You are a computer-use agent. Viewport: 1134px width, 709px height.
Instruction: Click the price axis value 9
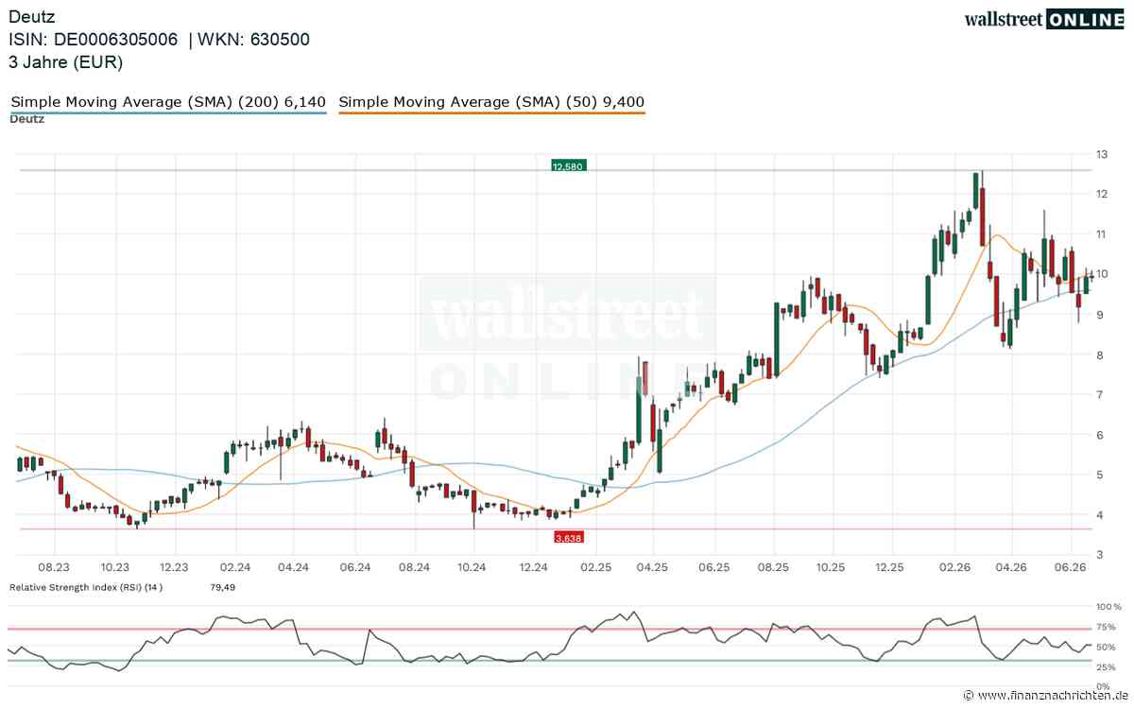point(1100,315)
